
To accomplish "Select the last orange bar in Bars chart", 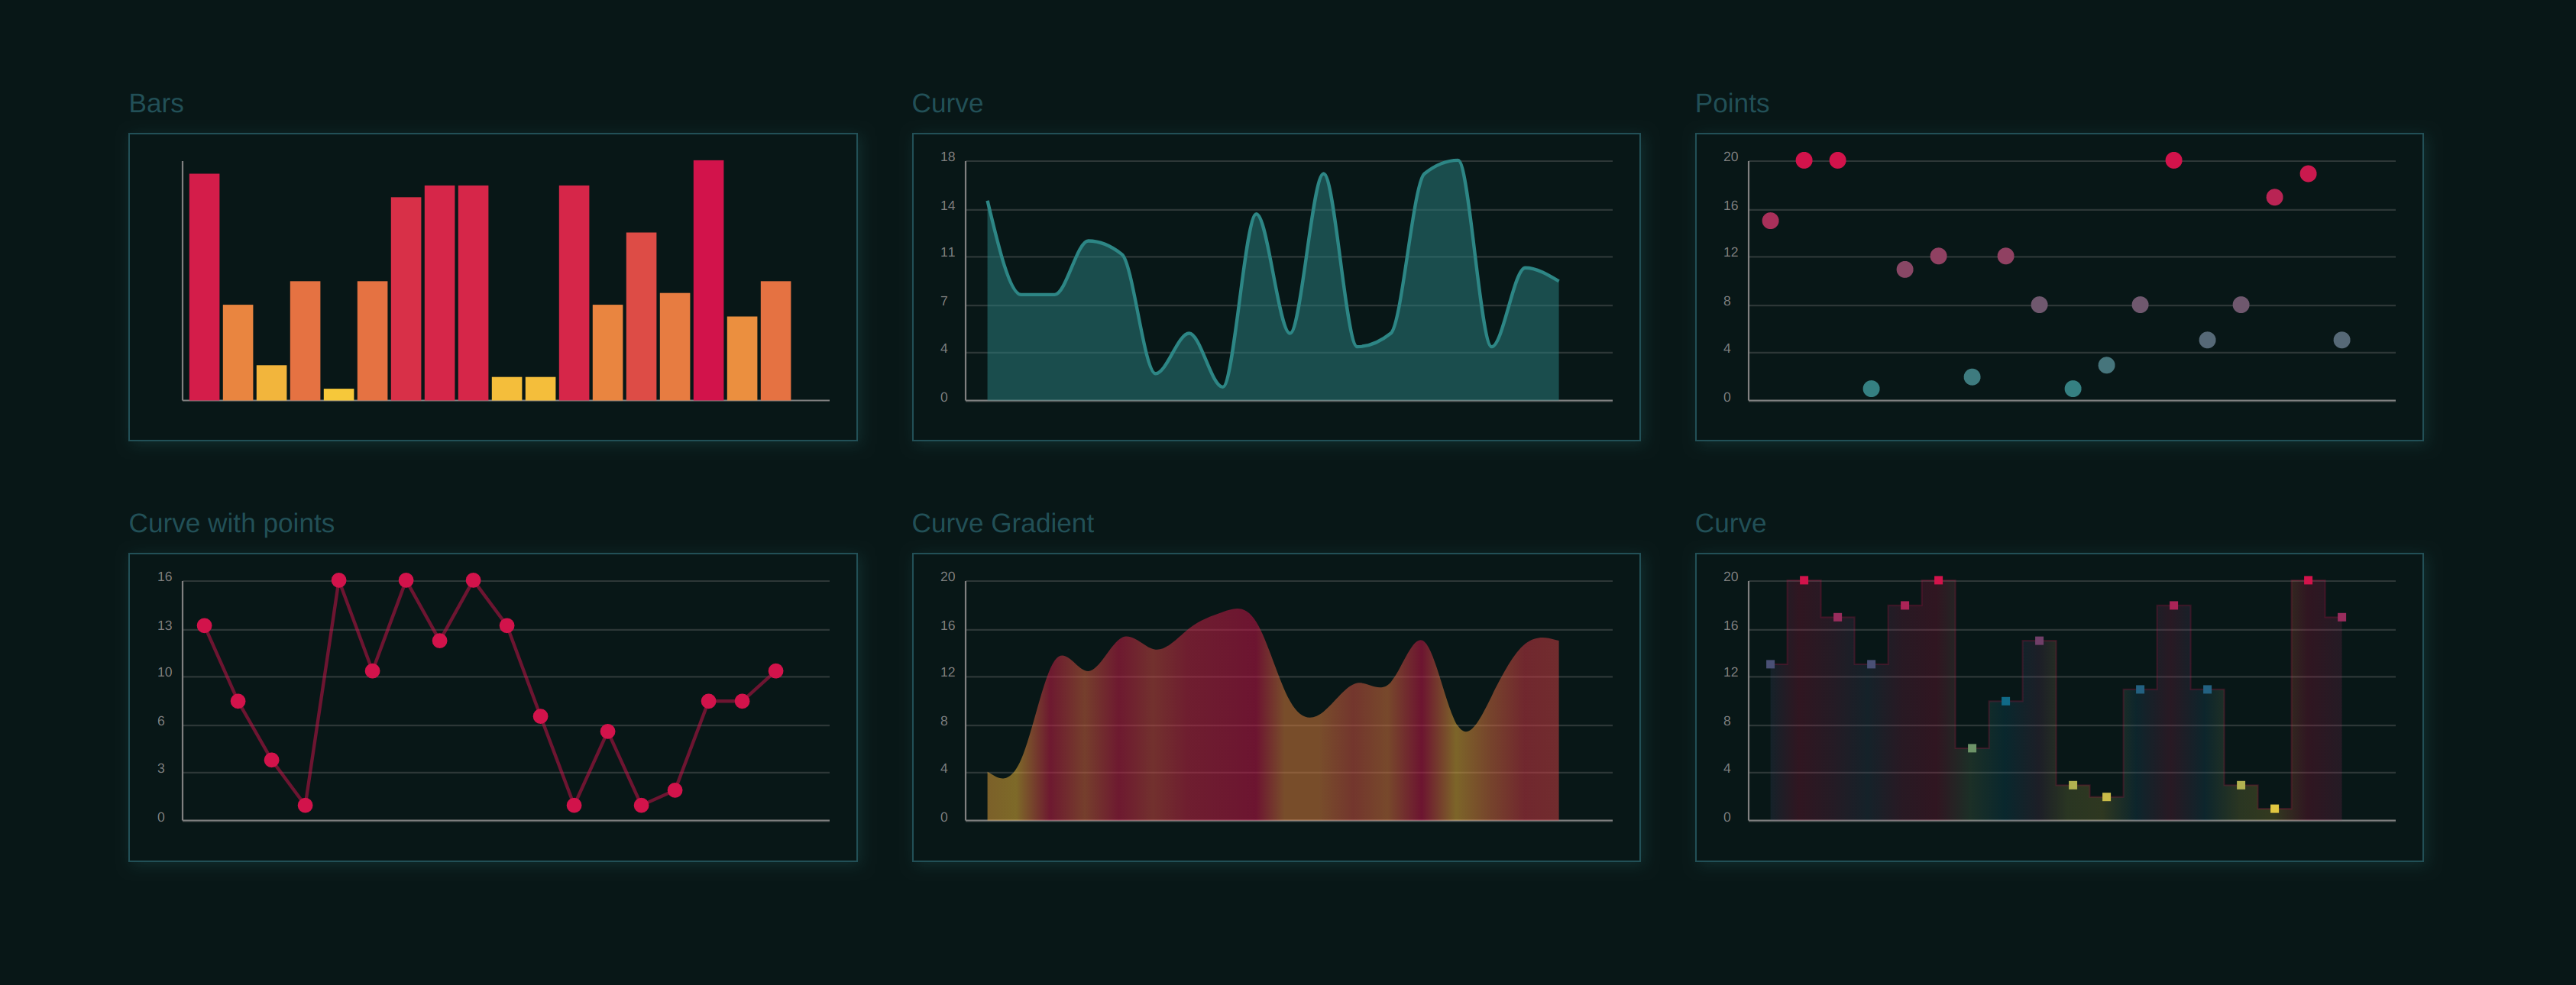I will pos(775,340).
